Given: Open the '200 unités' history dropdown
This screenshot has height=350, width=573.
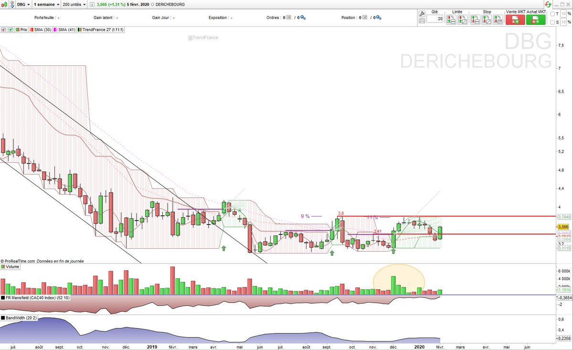Looking at the screenshot, I should coord(74,4).
